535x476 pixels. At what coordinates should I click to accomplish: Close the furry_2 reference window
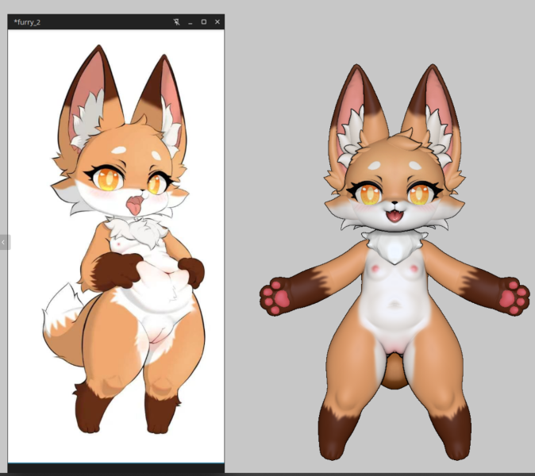coord(217,22)
